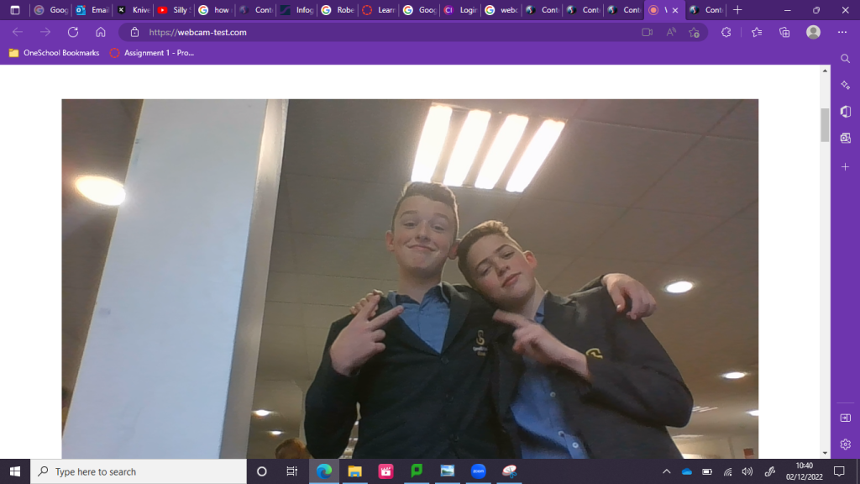Screen dimensions: 860x484
Task: Open the camera permission icon in address bar
Action: coord(647,32)
